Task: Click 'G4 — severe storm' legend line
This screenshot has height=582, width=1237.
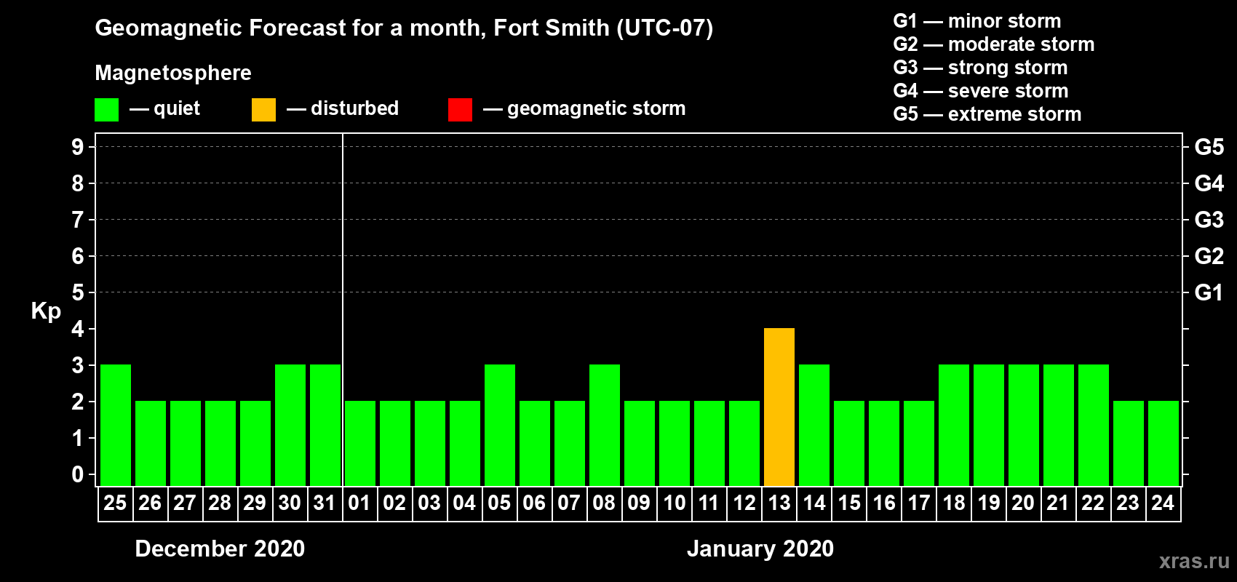Action: point(981,91)
